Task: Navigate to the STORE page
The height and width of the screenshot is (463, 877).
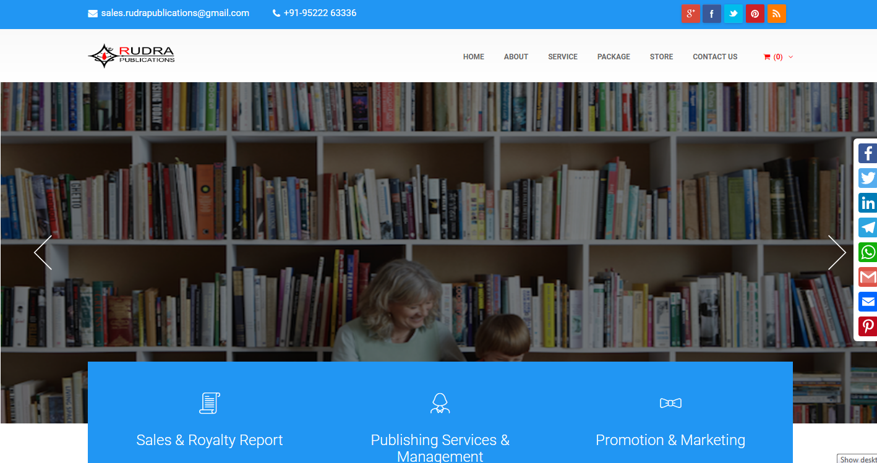Action: click(661, 57)
